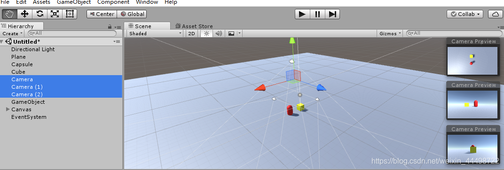This screenshot has width=504, height=170.
Task: Select Directional Light in Hierarchy
Action: click(x=33, y=49)
